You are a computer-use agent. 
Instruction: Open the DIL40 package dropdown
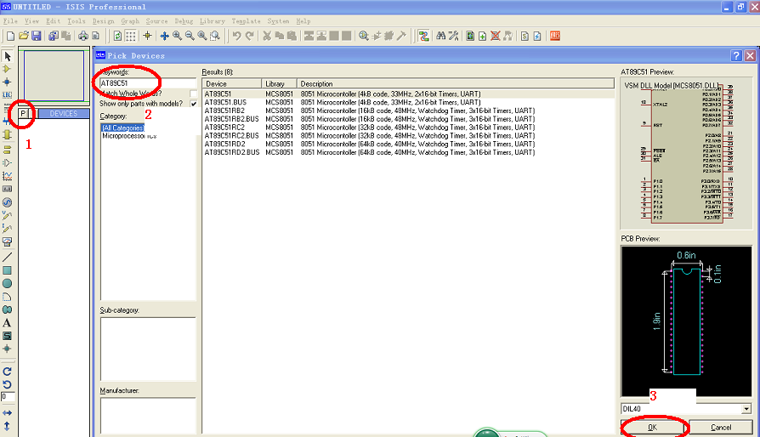click(746, 409)
